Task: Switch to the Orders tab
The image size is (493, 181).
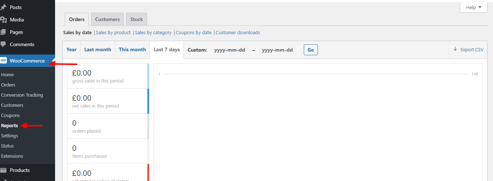Action: [x=77, y=19]
